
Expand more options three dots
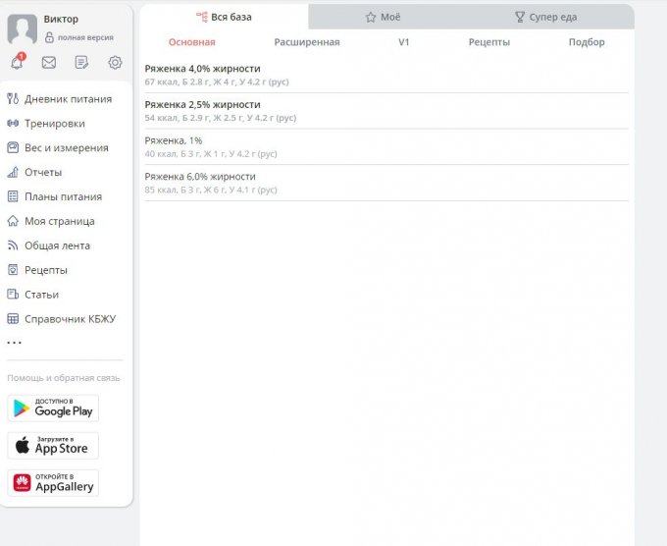click(x=14, y=343)
